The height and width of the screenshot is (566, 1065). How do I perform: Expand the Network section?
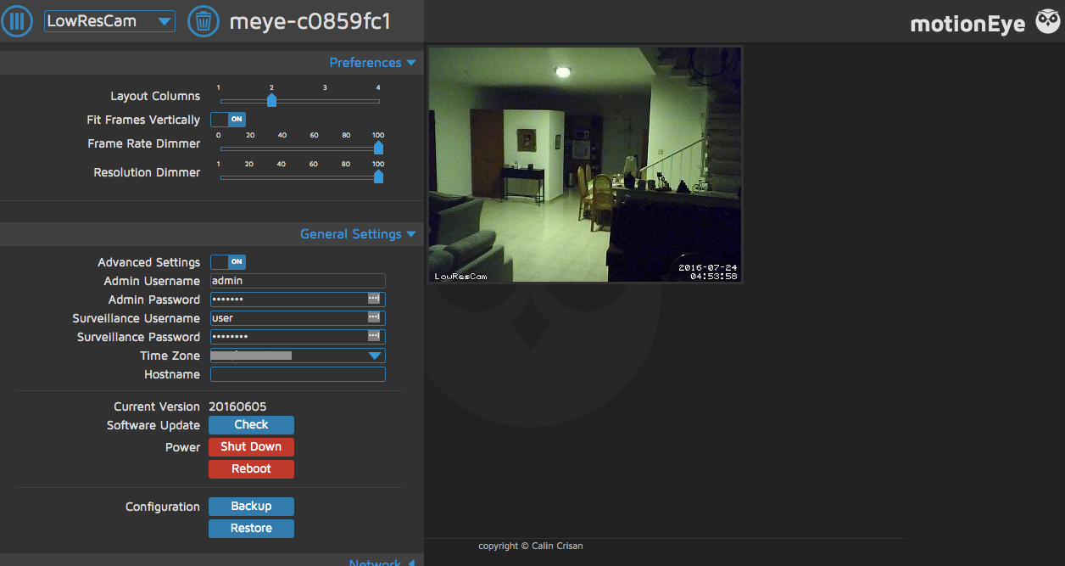click(x=381, y=563)
